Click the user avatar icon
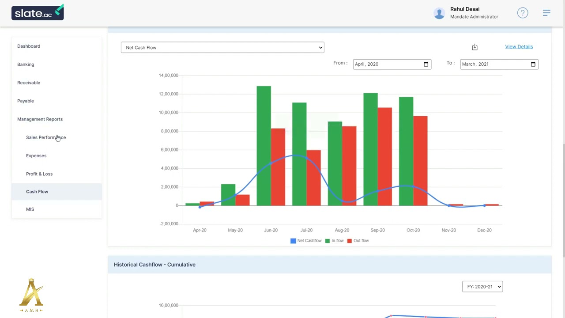This screenshot has width=565, height=318. click(439, 13)
